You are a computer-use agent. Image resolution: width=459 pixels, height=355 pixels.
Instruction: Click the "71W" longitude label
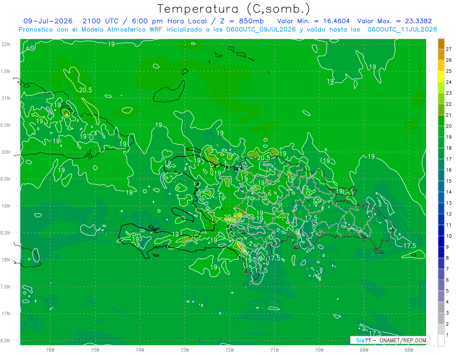click(274, 350)
